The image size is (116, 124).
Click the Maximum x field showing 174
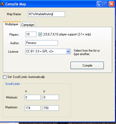click(x=33, y=108)
